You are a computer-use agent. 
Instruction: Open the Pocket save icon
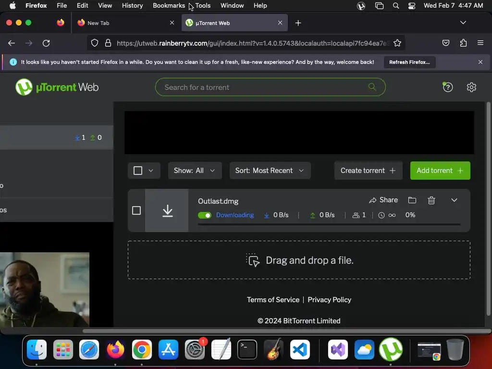[x=445, y=43]
